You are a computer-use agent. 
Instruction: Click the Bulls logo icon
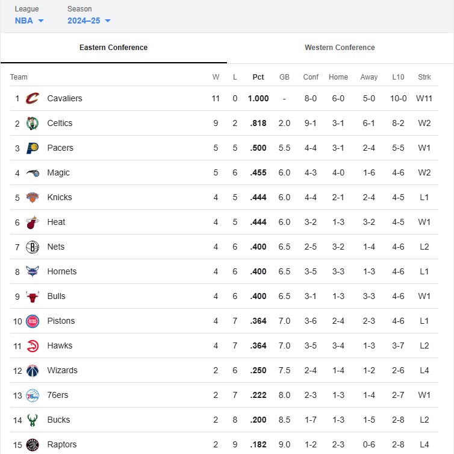tap(33, 297)
